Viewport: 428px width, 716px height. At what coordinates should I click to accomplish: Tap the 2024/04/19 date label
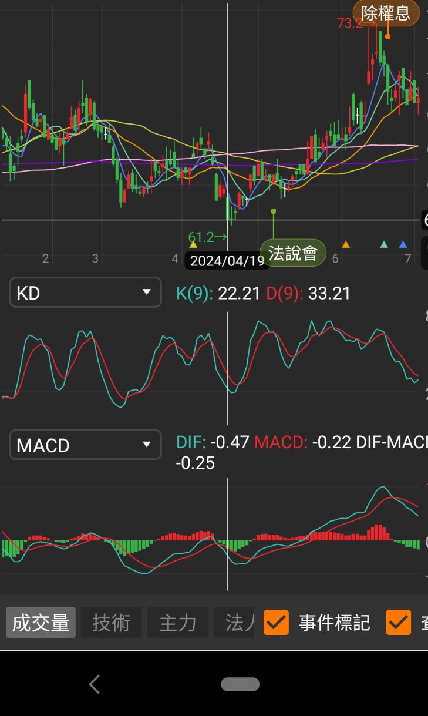point(227,261)
